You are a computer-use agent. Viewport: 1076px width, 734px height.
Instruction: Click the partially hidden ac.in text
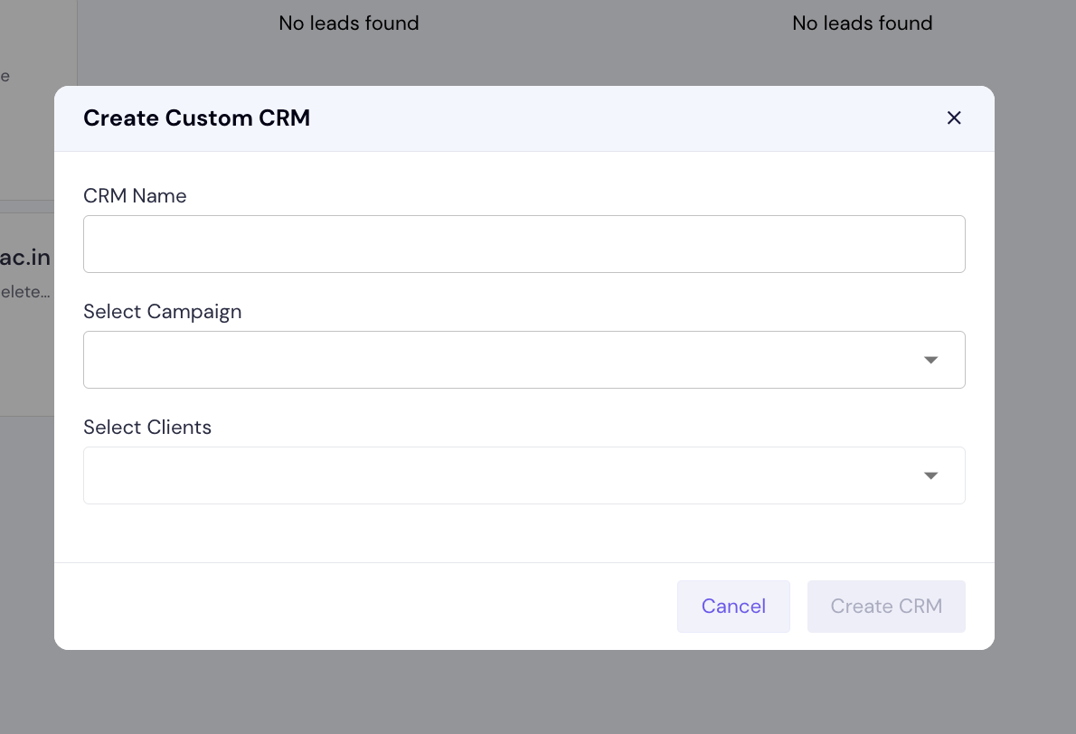pyautogui.click(x=25, y=258)
